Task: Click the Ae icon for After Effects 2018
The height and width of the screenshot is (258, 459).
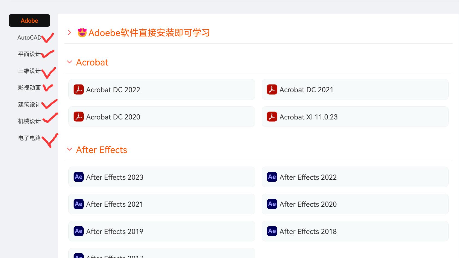Action: [272, 231]
